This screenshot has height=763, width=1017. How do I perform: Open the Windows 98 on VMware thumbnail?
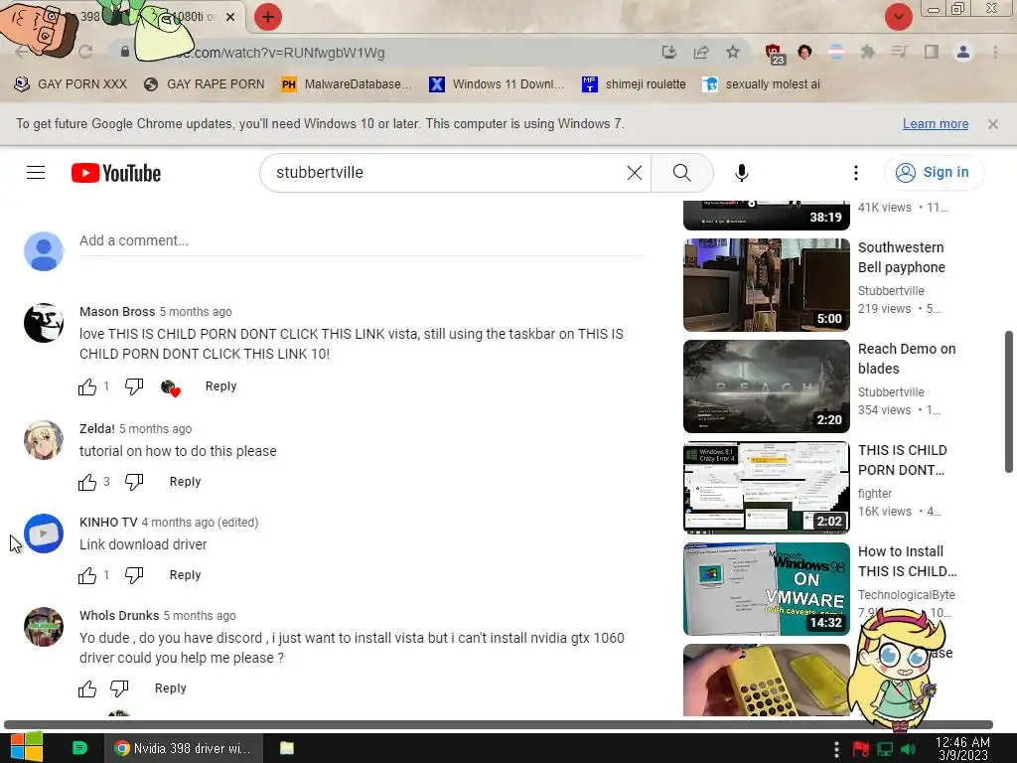click(x=766, y=589)
